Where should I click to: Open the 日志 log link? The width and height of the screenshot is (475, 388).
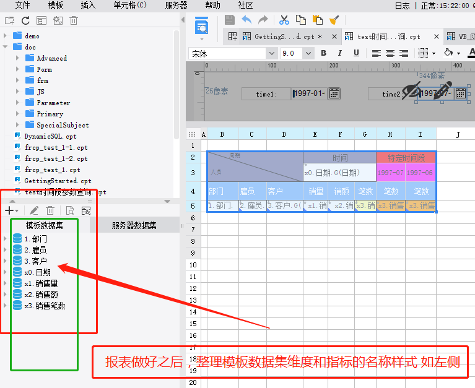pos(403,6)
